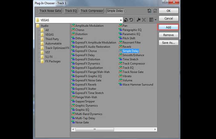Select Track Compressor in plug-in chain
This screenshot has height=139, width=216.
tap(92, 11)
